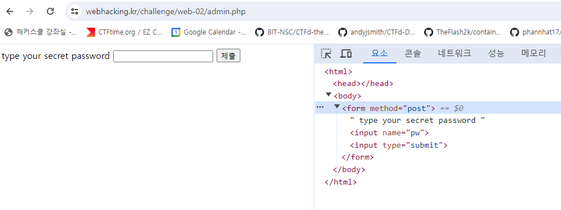561x210 pixels.
Task: Select the input type="submit" node
Action: (399, 145)
